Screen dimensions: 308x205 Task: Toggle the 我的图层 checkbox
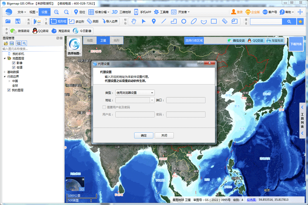click(x=9, y=90)
